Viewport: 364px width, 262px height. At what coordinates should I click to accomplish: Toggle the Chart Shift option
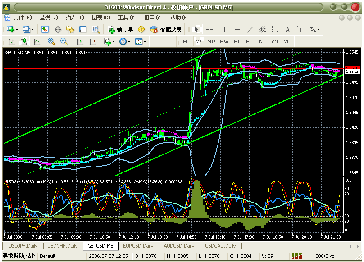pos(92,41)
